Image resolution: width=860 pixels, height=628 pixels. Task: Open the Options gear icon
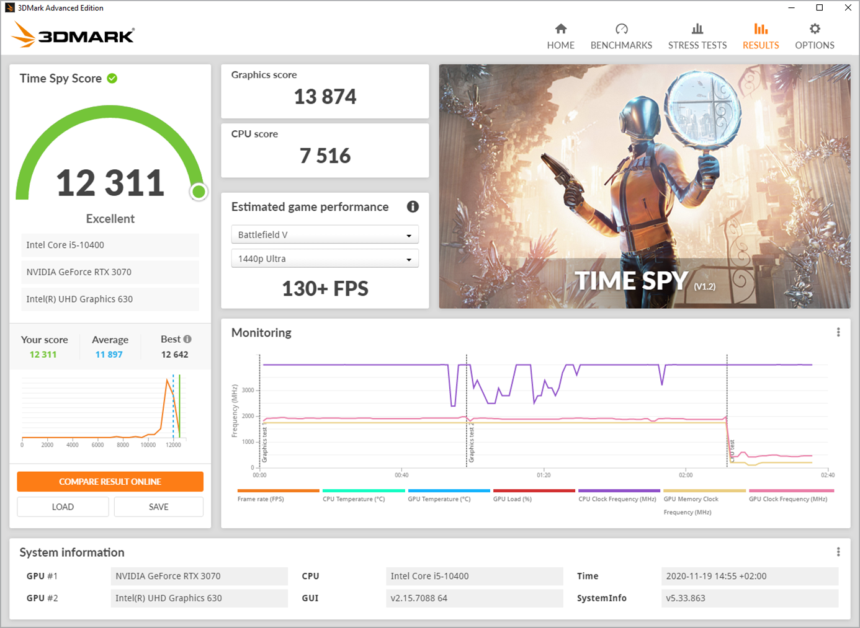pos(814,29)
